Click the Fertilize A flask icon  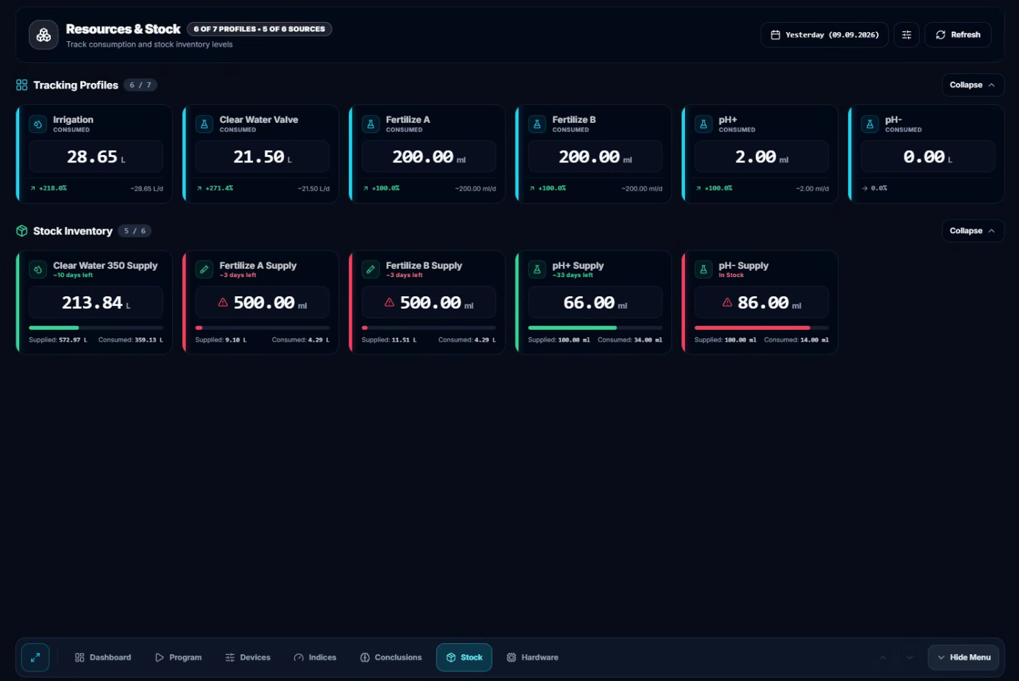click(370, 124)
